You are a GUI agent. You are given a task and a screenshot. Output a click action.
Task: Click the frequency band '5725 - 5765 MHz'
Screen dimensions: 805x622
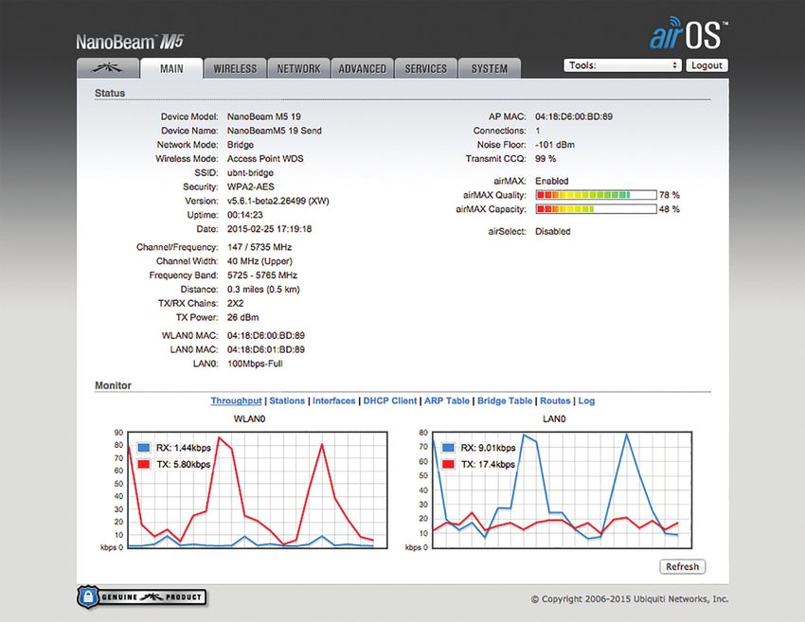(x=262, y=275)
